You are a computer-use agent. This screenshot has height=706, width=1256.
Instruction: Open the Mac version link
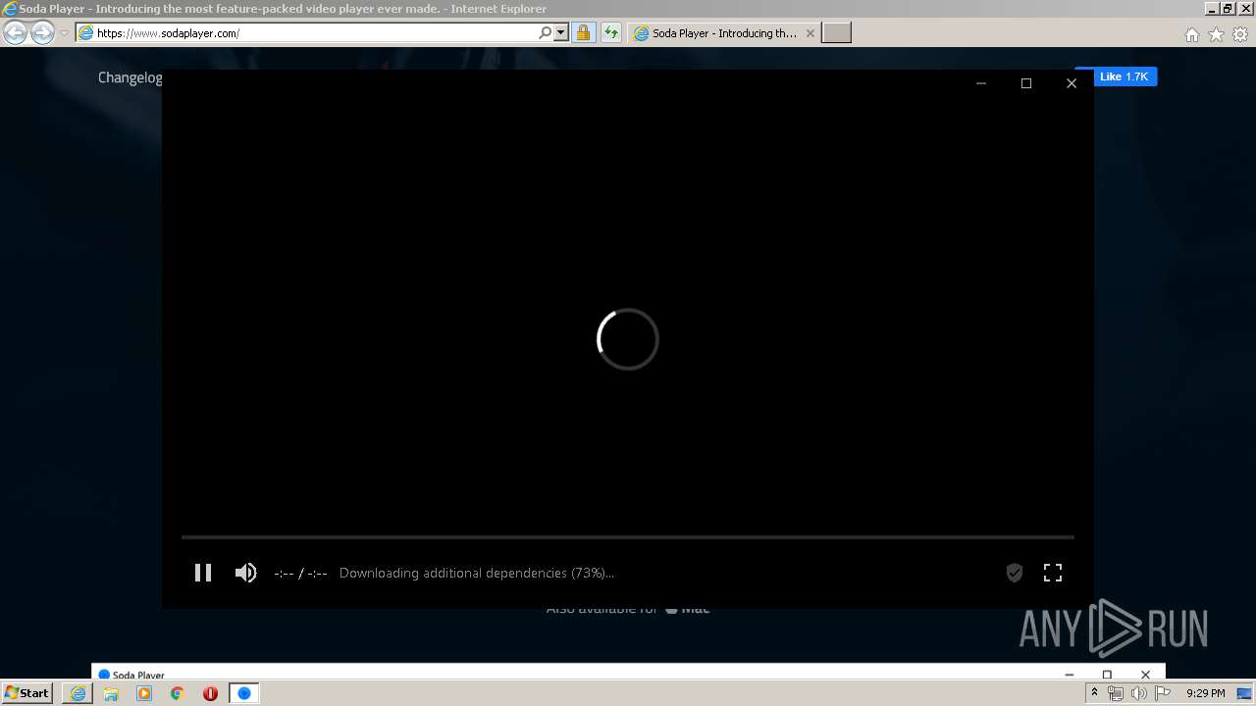[x=688, y=609]
